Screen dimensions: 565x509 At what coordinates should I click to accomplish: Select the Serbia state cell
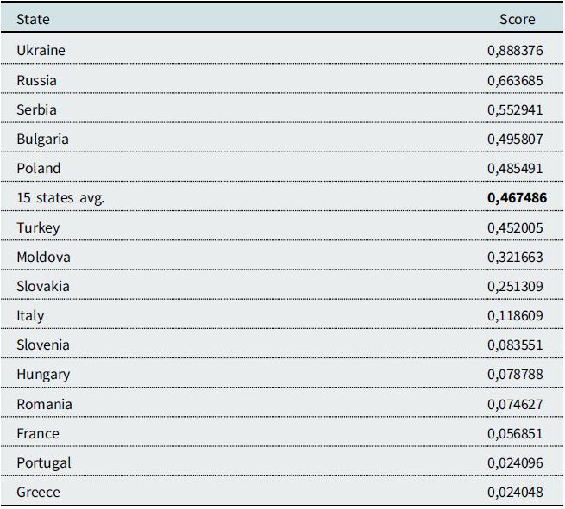pos(36,109)
